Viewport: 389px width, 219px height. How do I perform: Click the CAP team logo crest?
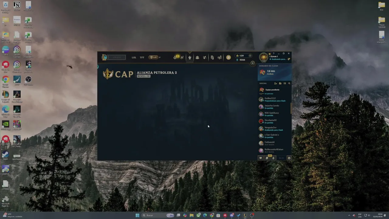pos(108,74)
